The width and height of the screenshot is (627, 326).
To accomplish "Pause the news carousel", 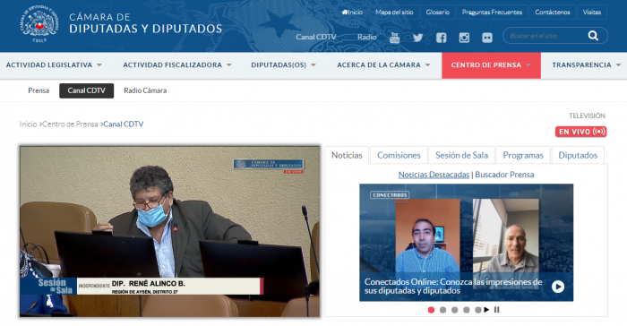I will 496,310.
